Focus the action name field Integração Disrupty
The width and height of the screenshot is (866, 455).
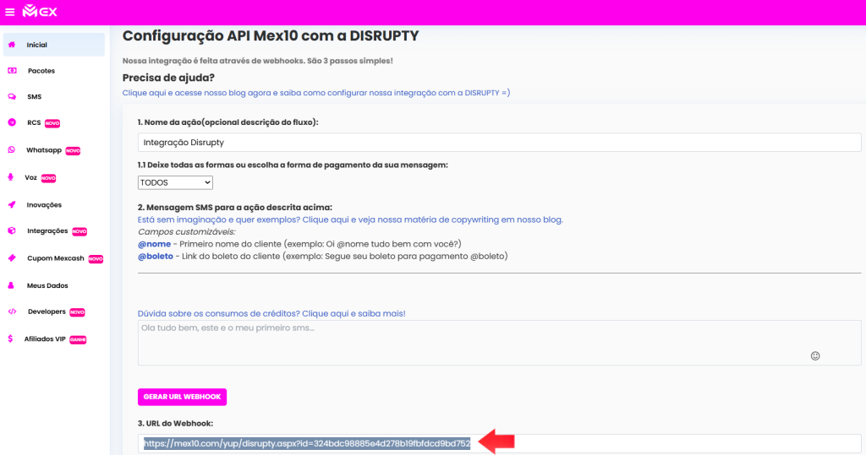pos(499,143)
